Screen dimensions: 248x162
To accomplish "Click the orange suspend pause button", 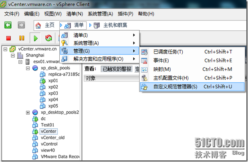I will pyautogui.click(x=22, y=38).
